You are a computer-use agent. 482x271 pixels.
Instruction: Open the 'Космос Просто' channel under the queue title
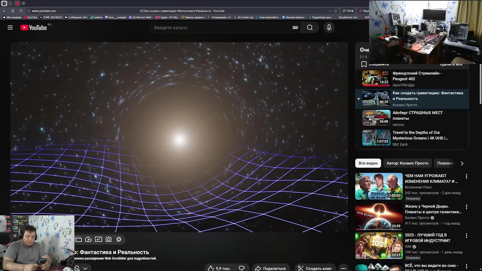click(405, 105)
